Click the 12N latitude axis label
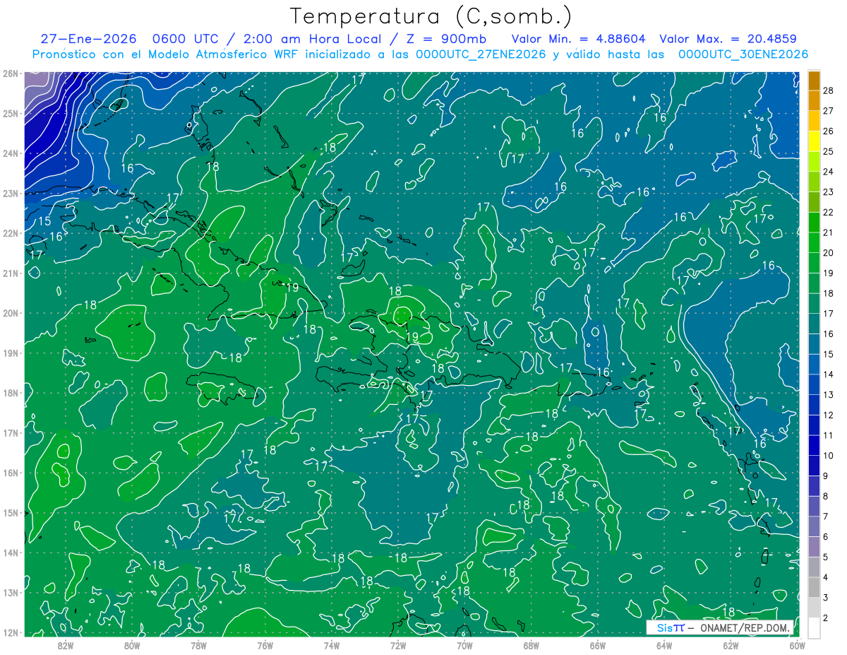847x655 pixels. click(10, 632)
